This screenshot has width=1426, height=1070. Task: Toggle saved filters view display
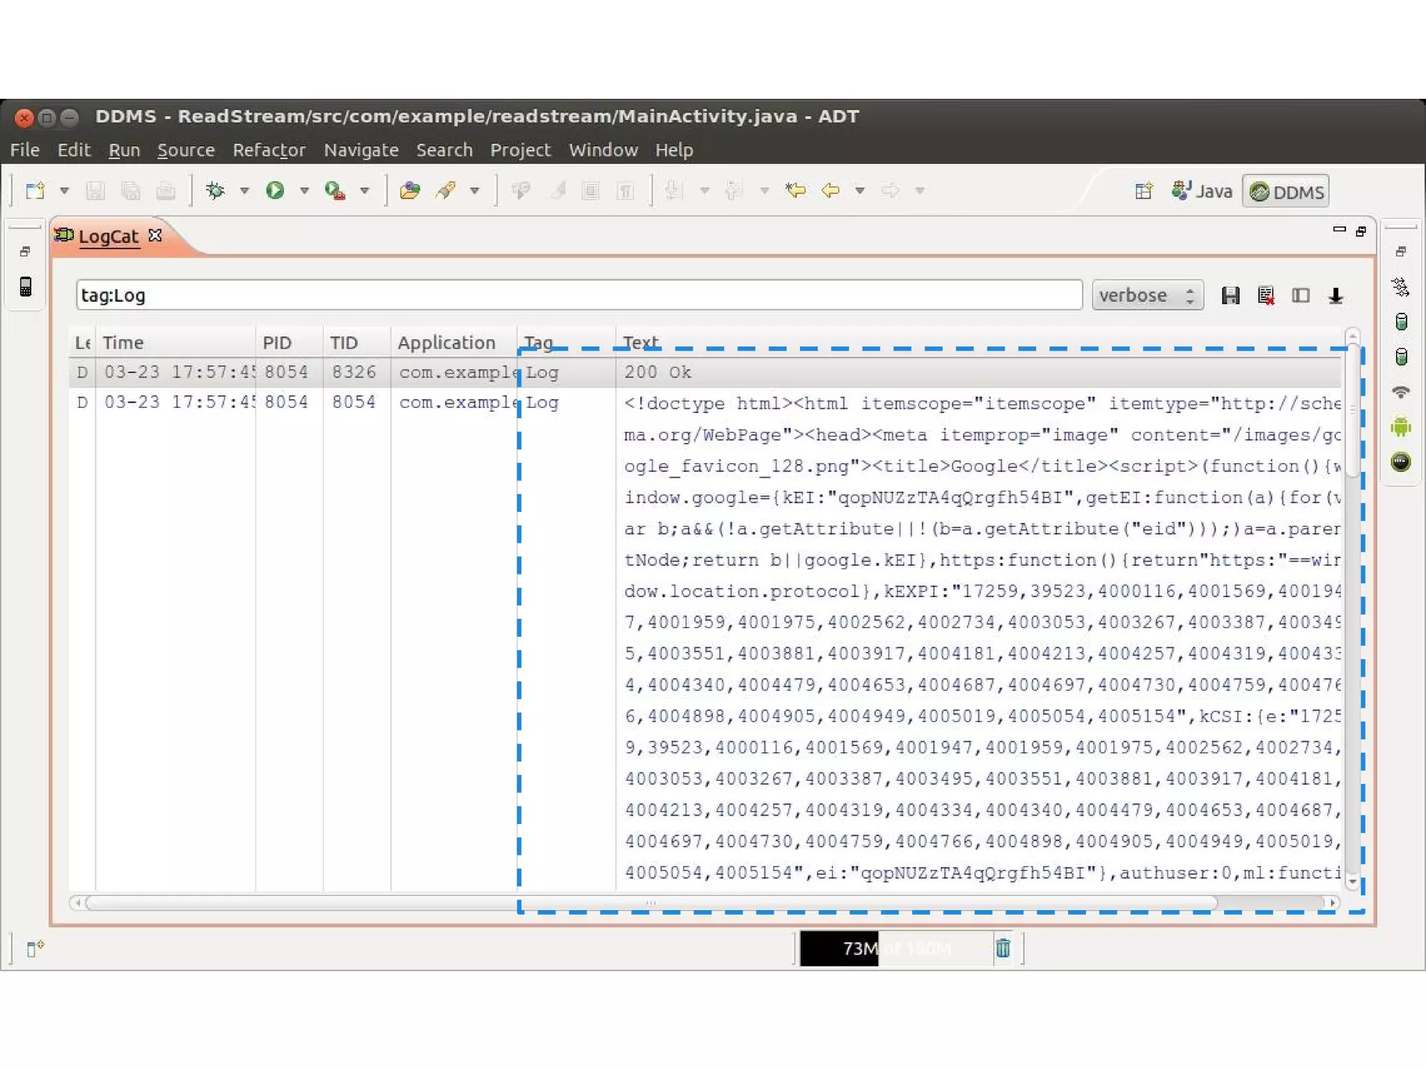point(1301,295)
